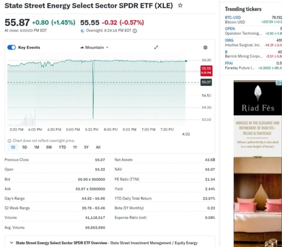Open the Mountain chart type dropdown
The width and height of the screenshot is (282, 247).
click(x=94, y=47)
